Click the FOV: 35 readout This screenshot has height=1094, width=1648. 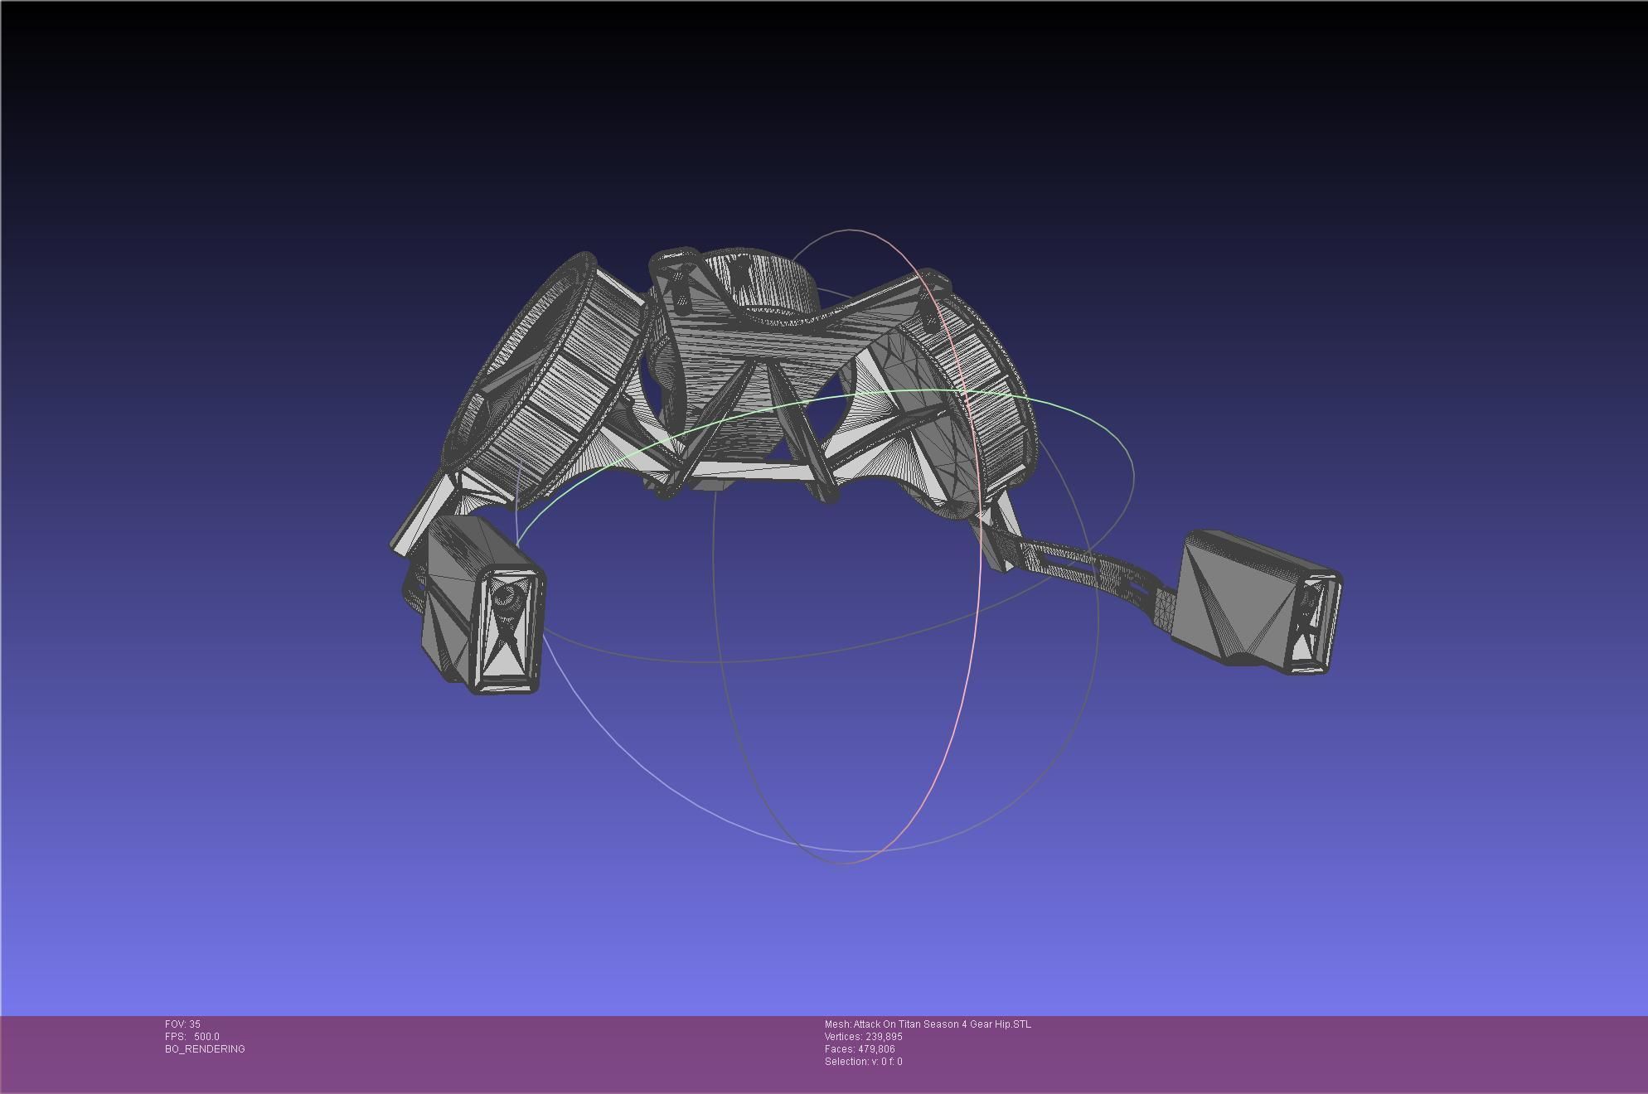click(182, 1024)
